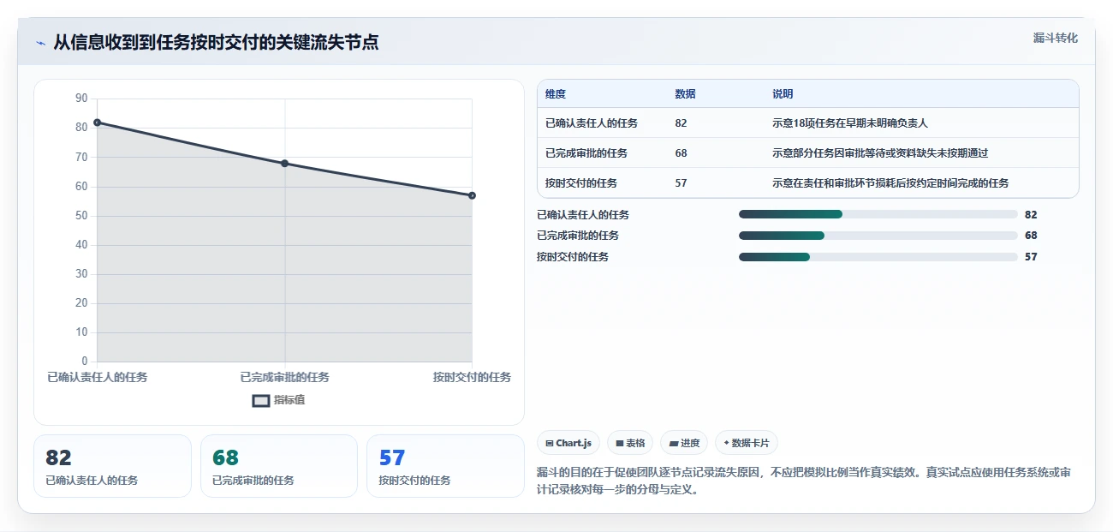Click the progress bar for 已确认责任人的任务
The image size is (1113, 532).
pyautogui.click(x=878, y=214)
